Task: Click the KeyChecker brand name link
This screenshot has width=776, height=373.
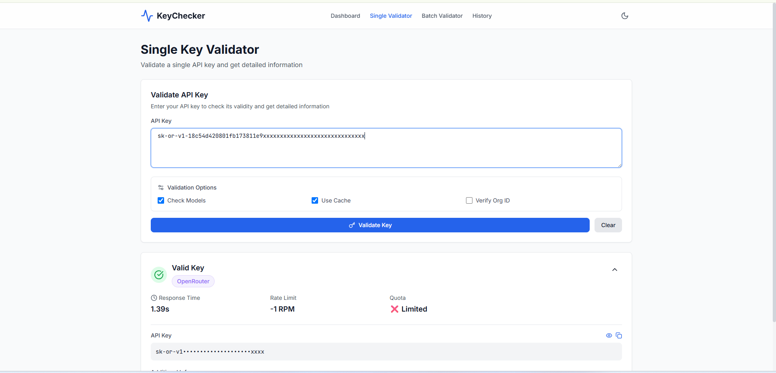Action: [x=181, y=16]
